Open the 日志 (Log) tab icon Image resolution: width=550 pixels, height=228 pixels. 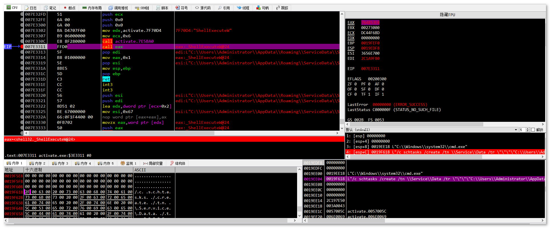coord(27,8)
